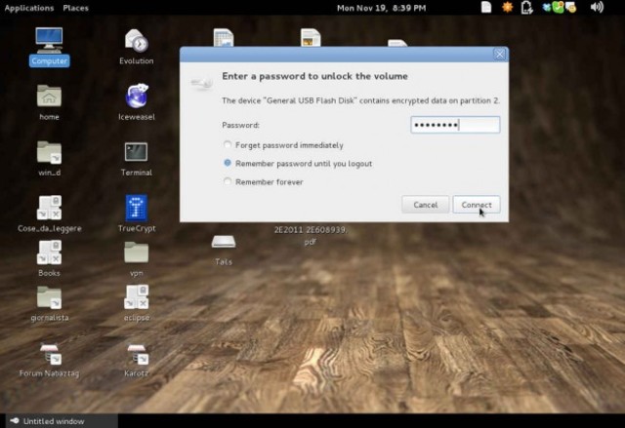Close the unlock volume dialog

point(499,54)
